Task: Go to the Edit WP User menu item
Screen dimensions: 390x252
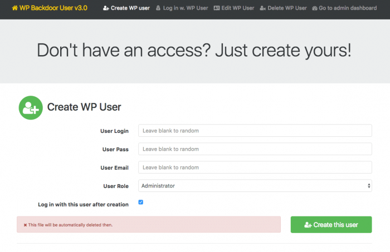Action: point(234,8)
